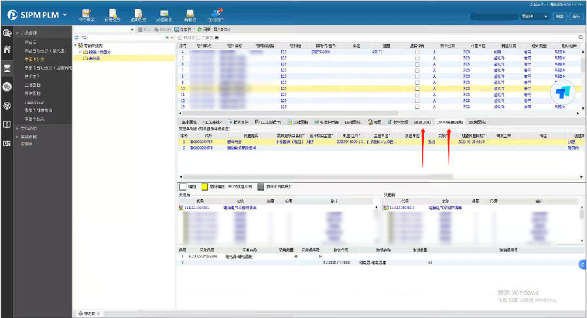
Task: Open the chat bubble icon in sidebar
Action: [7, 86]
